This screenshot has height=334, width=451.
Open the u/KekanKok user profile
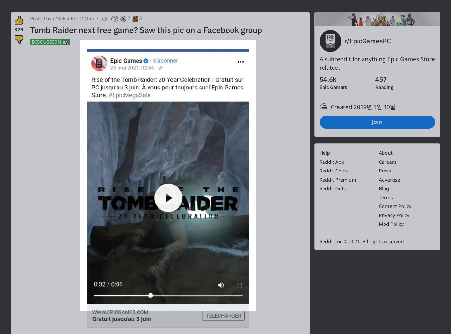click(66, 19)
